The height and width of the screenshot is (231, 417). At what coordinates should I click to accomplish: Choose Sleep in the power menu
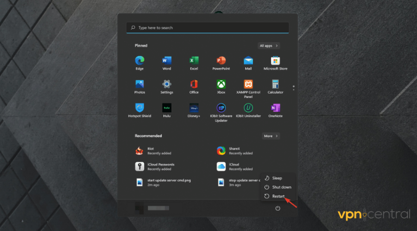[x=277, y=178]
